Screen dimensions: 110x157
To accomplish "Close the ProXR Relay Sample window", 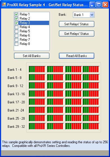I will pos(105,4).
